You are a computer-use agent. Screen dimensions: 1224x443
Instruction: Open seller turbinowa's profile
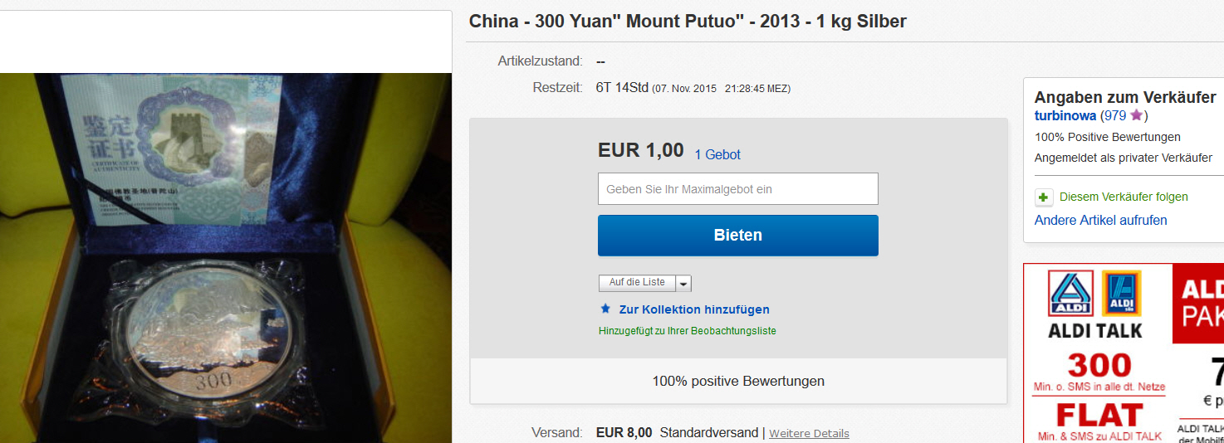[x=1065, y=116]
